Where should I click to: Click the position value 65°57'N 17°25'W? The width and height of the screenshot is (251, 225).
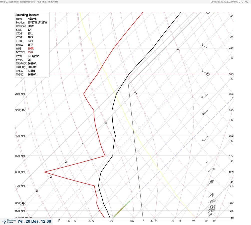[37, 22]
